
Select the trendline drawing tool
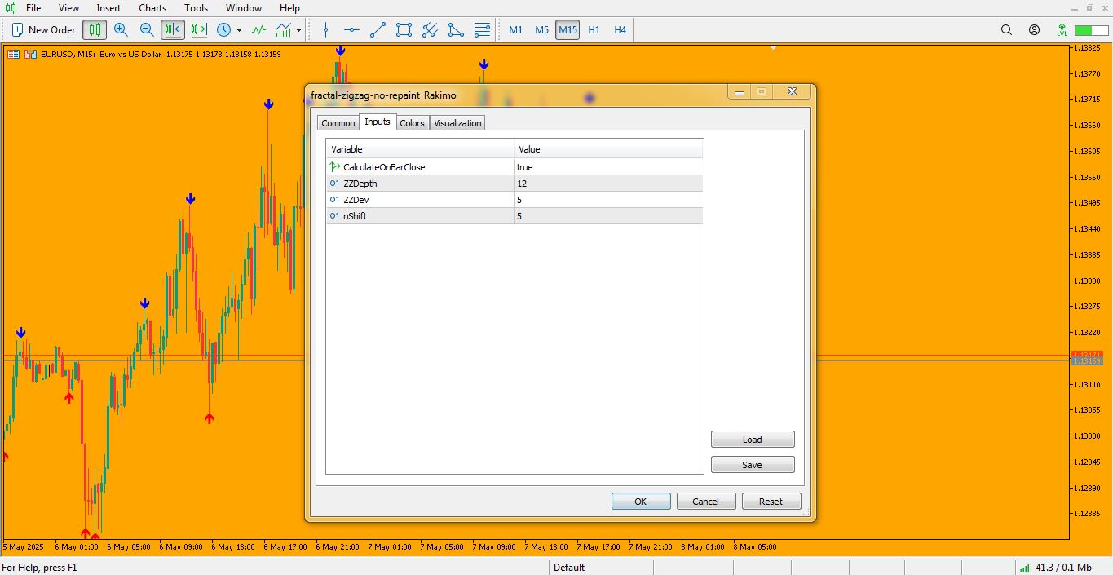[378, 30]
